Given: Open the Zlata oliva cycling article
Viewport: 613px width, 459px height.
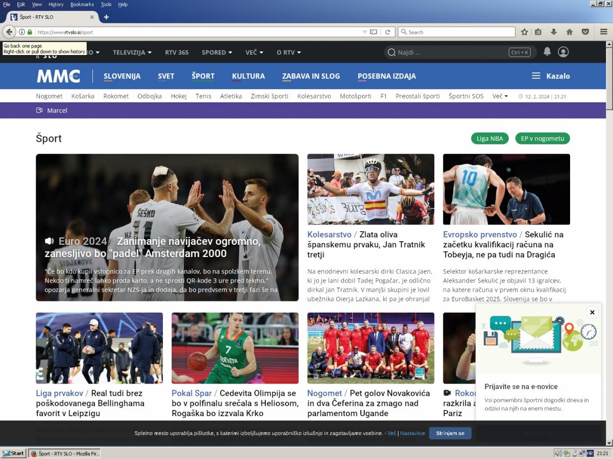Looking at the screenshot, I should 366,244.
